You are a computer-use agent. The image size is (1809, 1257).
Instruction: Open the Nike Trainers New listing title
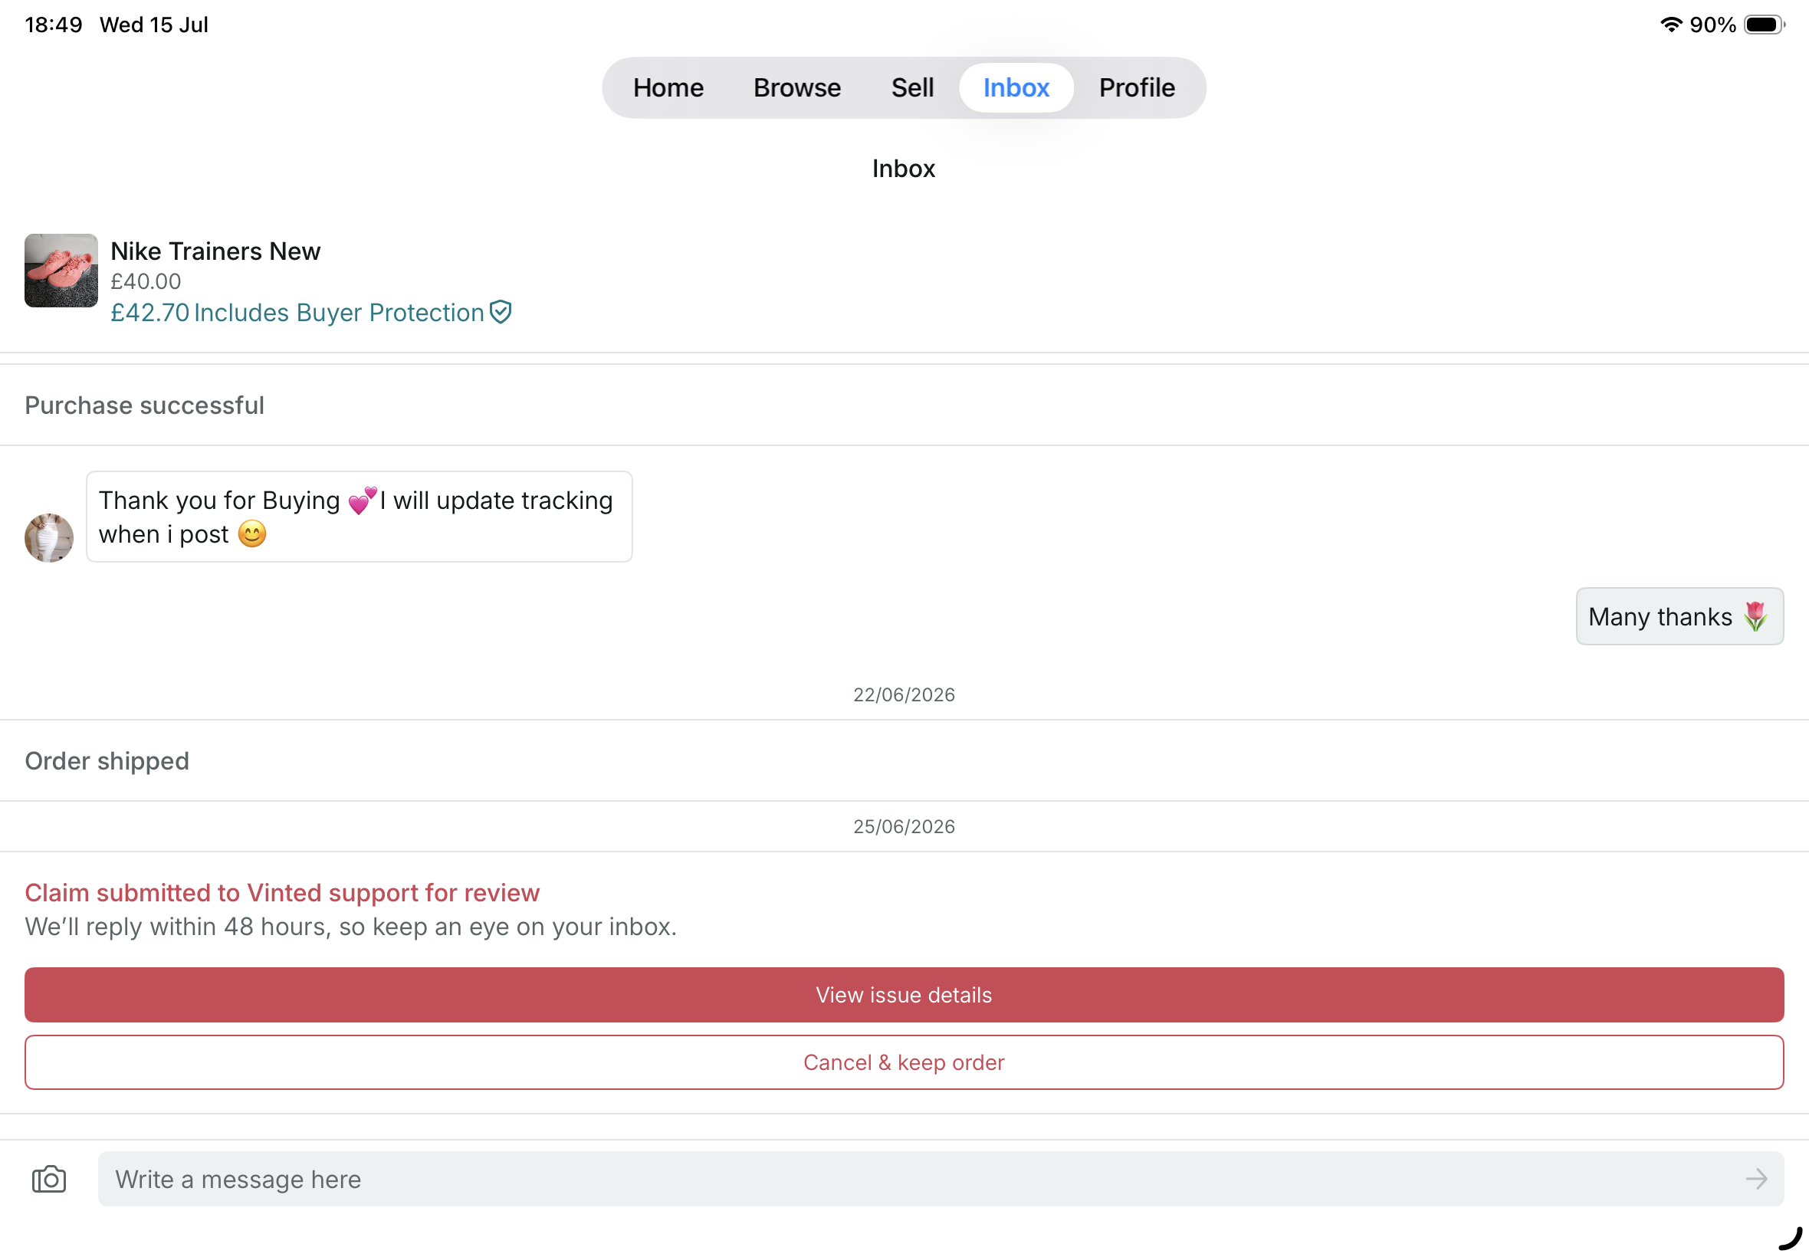coord(216,251)
